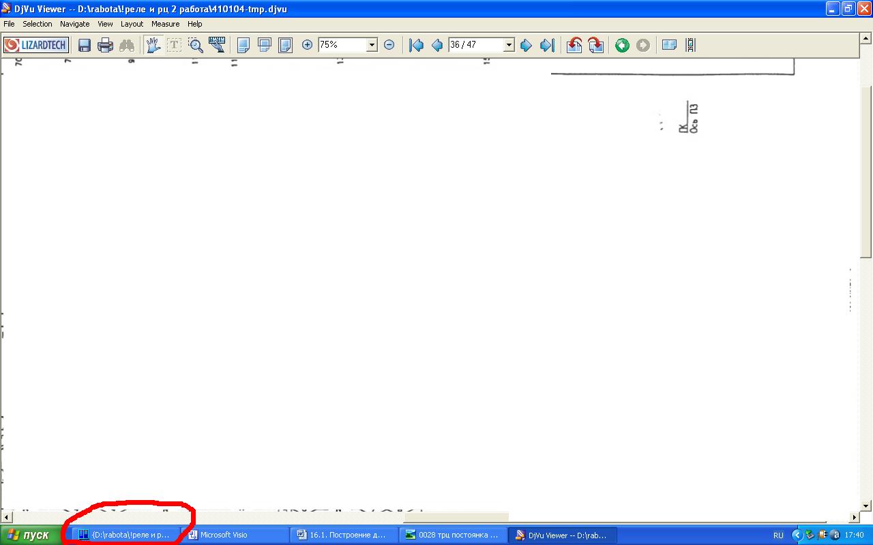Click the zoom in plus button
The height and width of the screenshot is (545, 873).
click(x=307, y=45)
